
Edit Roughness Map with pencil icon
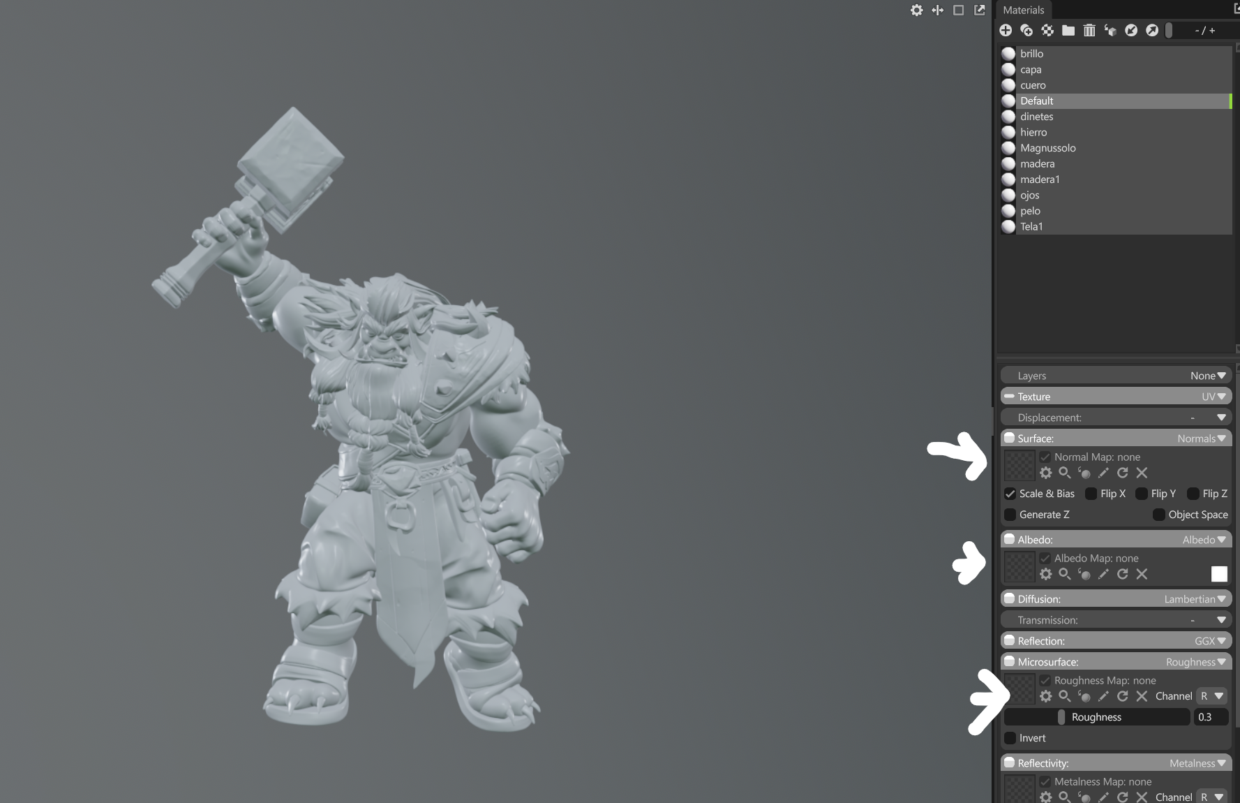[1103, 696]
